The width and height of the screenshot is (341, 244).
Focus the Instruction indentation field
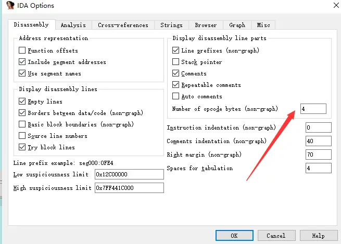tap(319, 127)
